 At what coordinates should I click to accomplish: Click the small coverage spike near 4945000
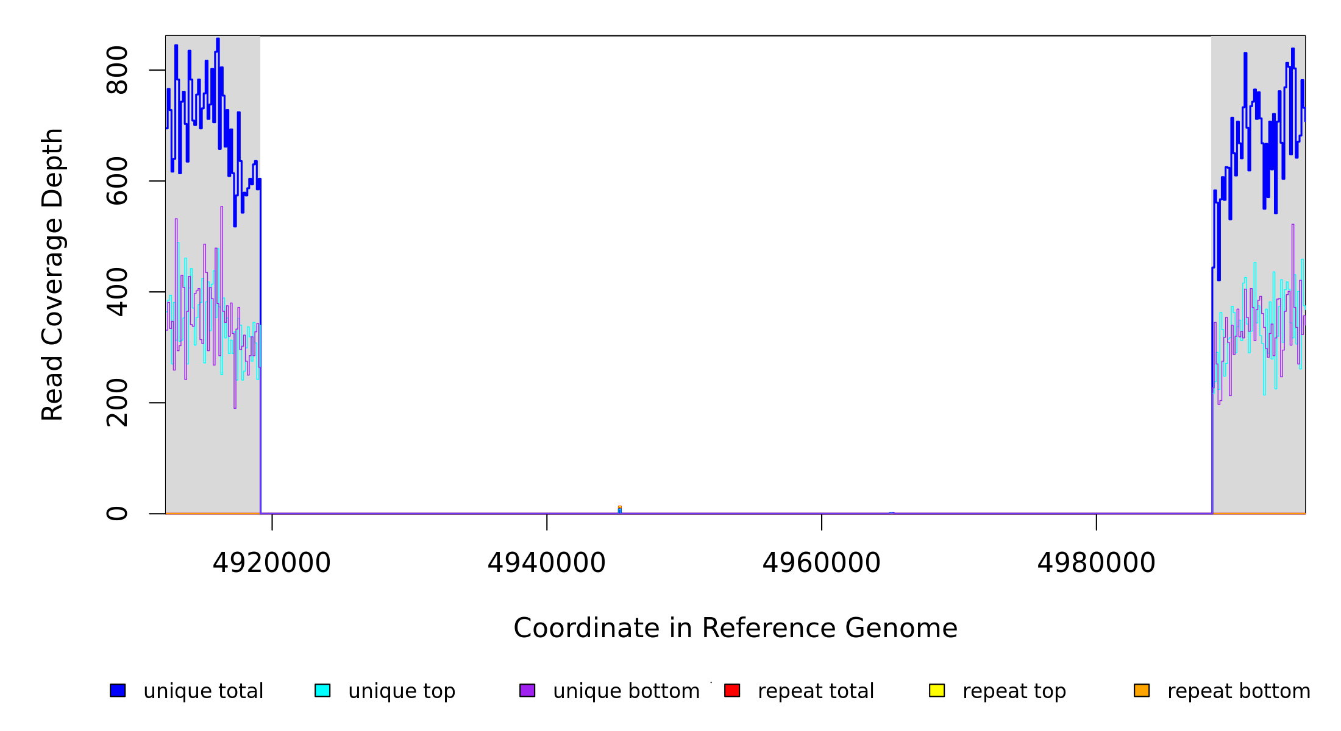619,510
